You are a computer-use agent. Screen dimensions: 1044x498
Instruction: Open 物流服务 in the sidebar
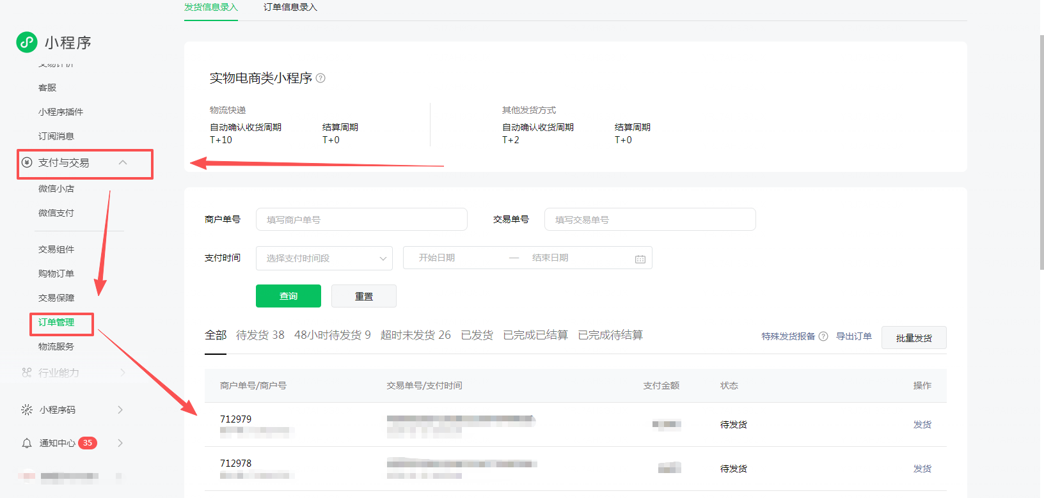[56, 346]
